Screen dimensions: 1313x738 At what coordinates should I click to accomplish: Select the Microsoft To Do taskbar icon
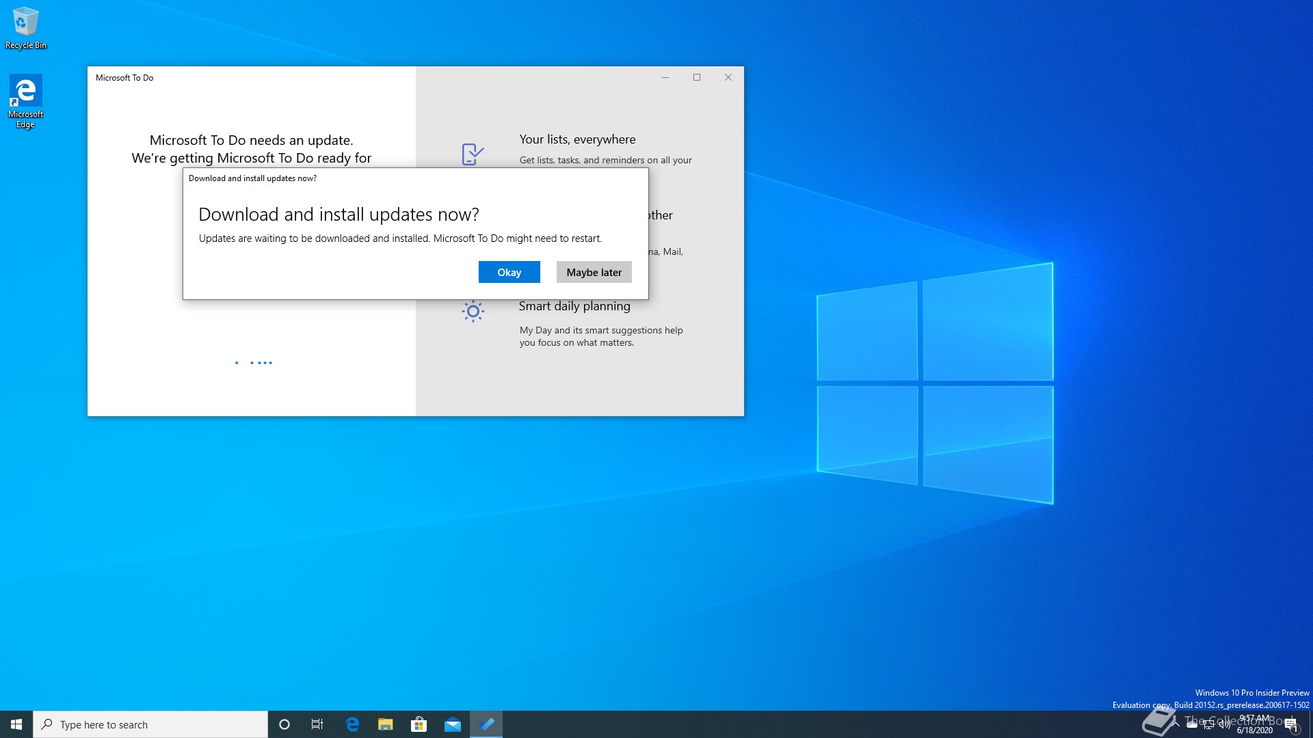pyautogui.click(x=486, y=724)
